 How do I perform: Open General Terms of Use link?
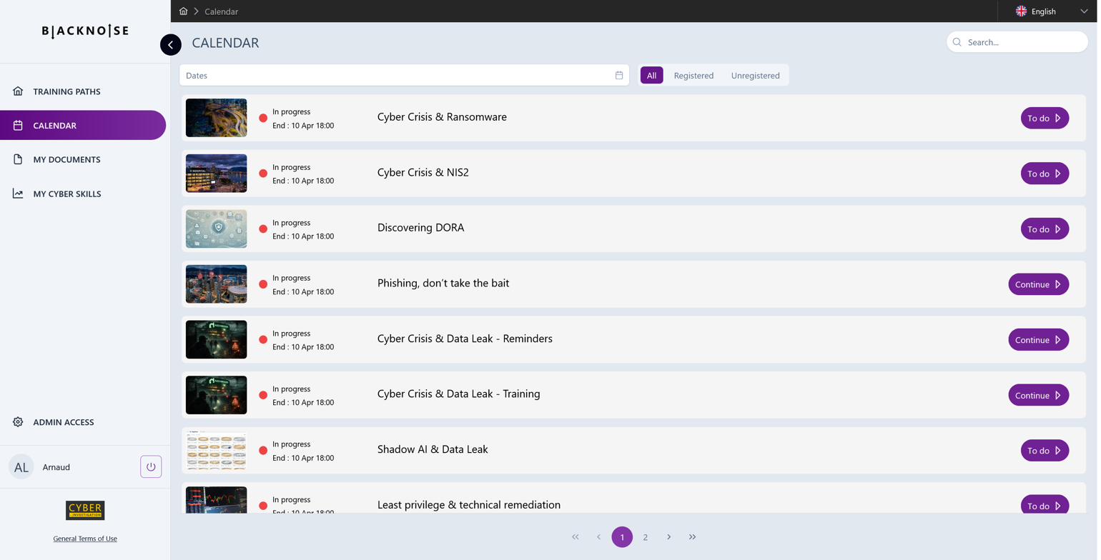click(x=85, y=539)
